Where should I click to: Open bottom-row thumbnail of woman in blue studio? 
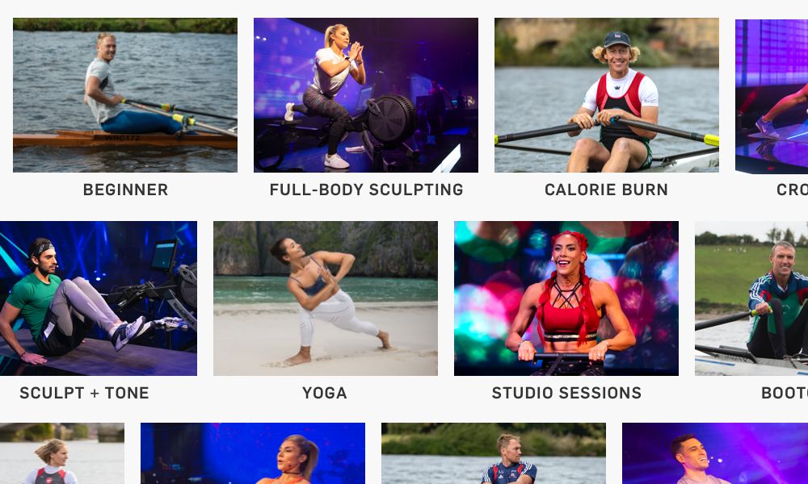pyautogui.click(x=253, y=453)
